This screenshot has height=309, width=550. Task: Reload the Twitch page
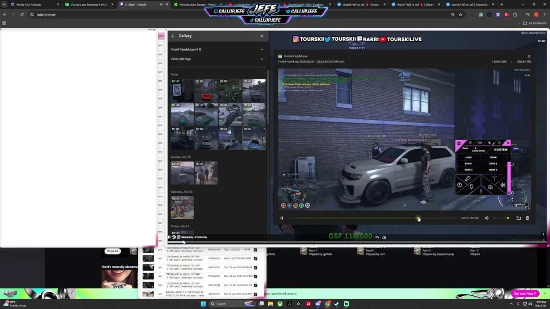[x=22, y=15]
